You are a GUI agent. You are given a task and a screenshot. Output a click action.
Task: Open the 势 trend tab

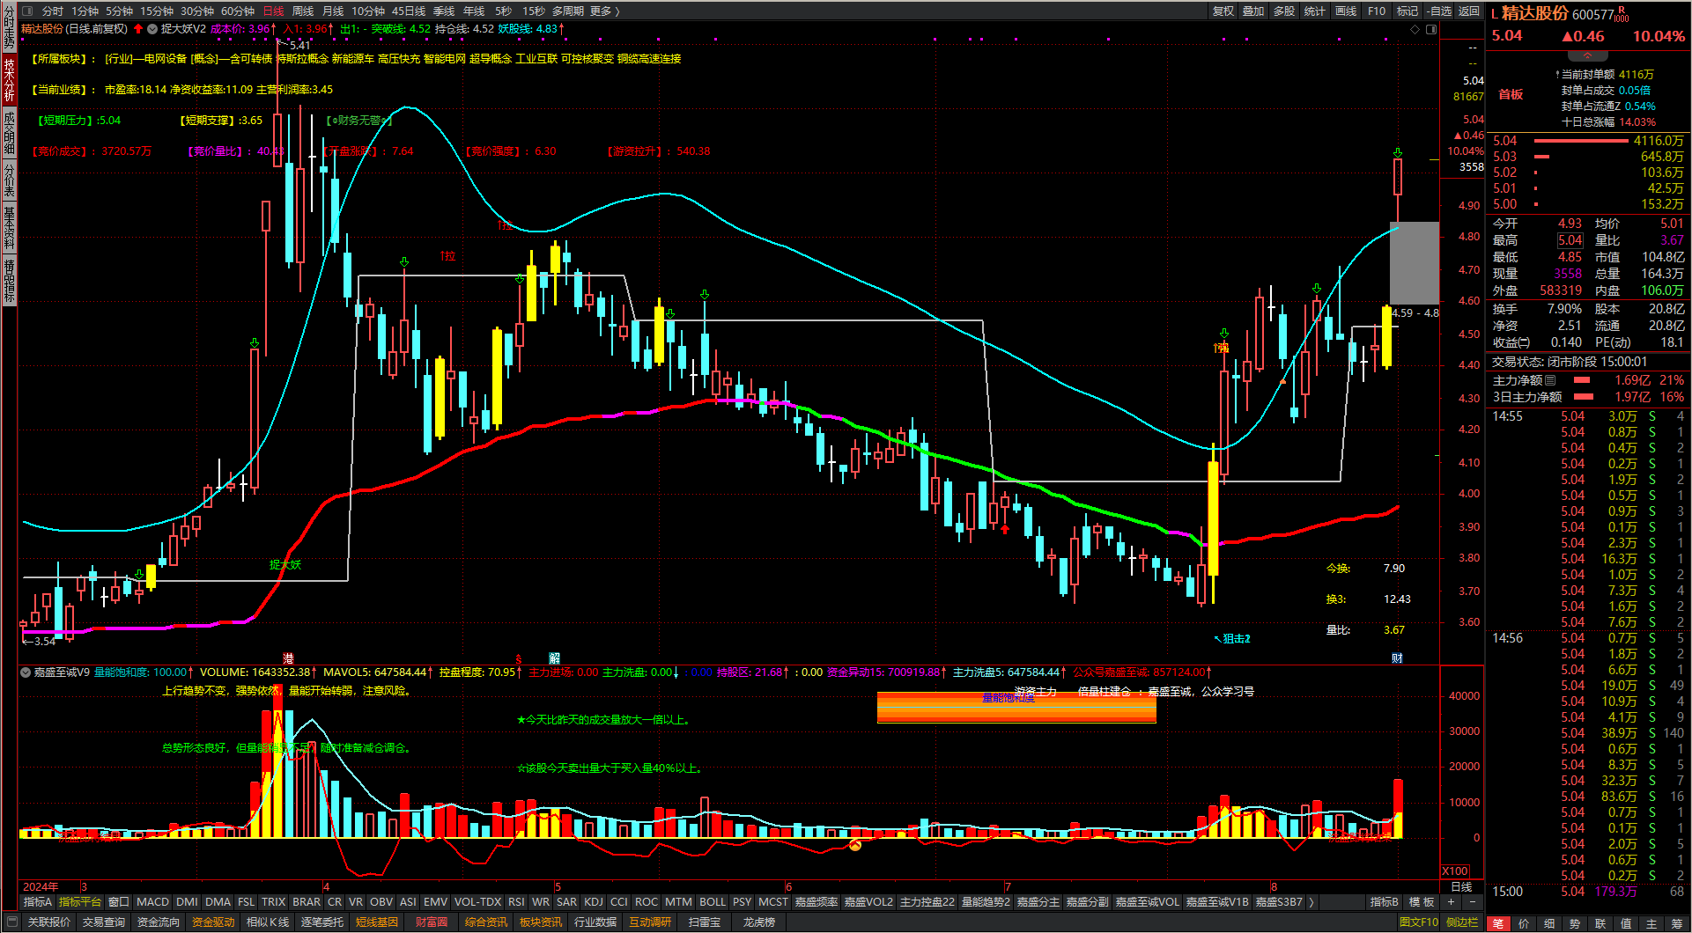coord(1575,923)
